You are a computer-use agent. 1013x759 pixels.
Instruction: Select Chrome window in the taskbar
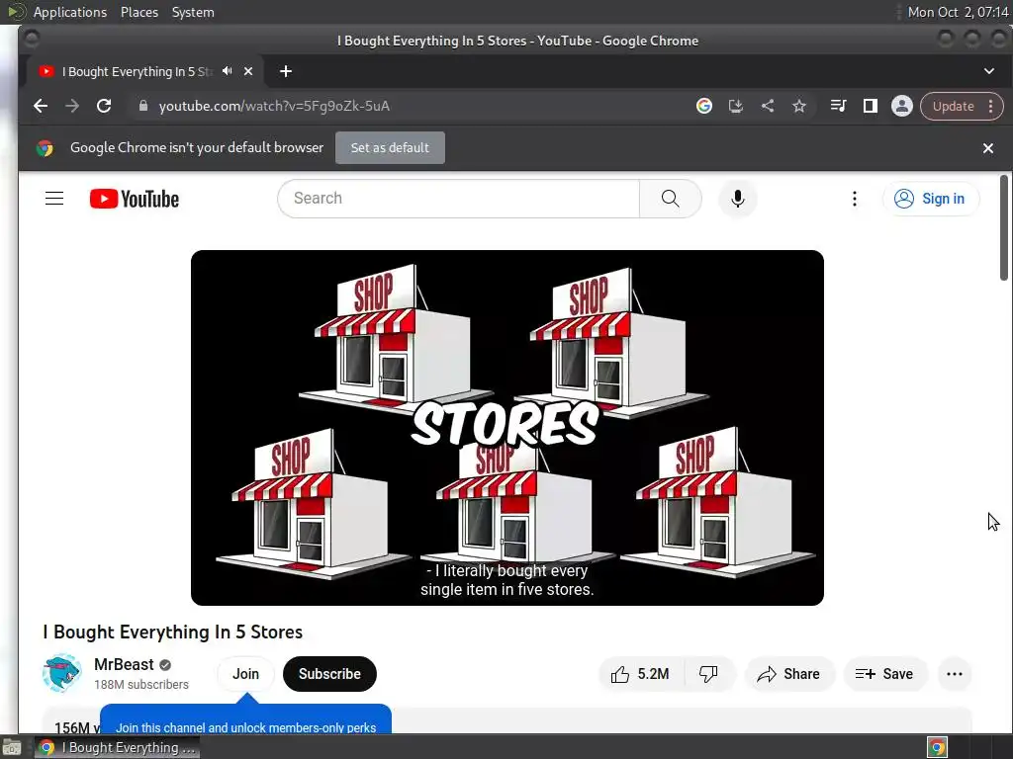117,747
